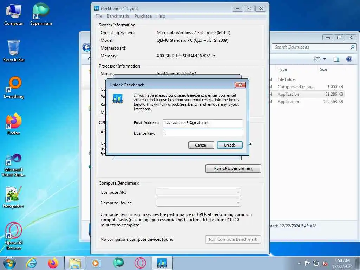Open the view options dropdown arrow in Downloads
Screen dimensions: 360x270
pos(324,59)
